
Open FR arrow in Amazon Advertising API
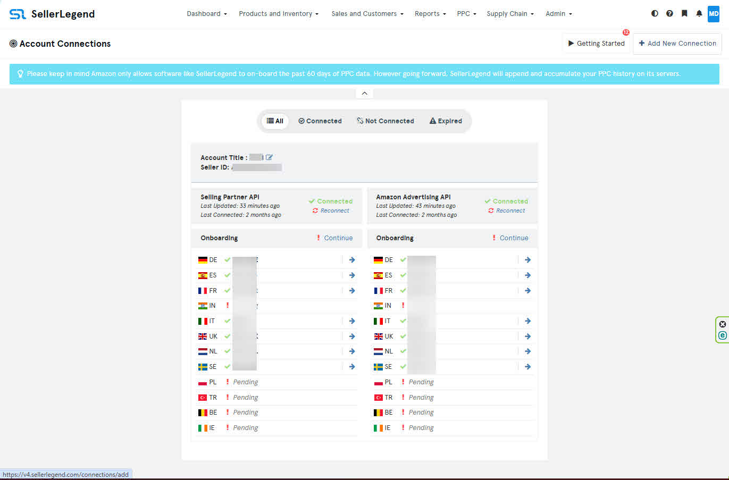point(527,291)
